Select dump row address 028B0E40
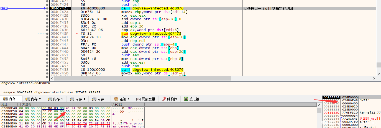The width and height of the screenshot is (381, 128). 9,108
